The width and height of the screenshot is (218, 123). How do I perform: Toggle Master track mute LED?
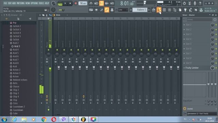[x=48, y=50]
